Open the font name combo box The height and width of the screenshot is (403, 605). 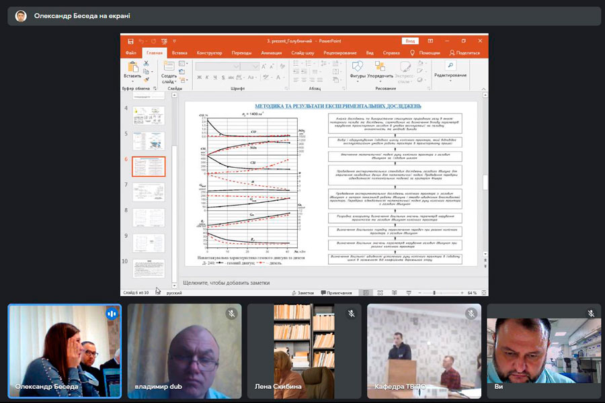click(218, 66)
